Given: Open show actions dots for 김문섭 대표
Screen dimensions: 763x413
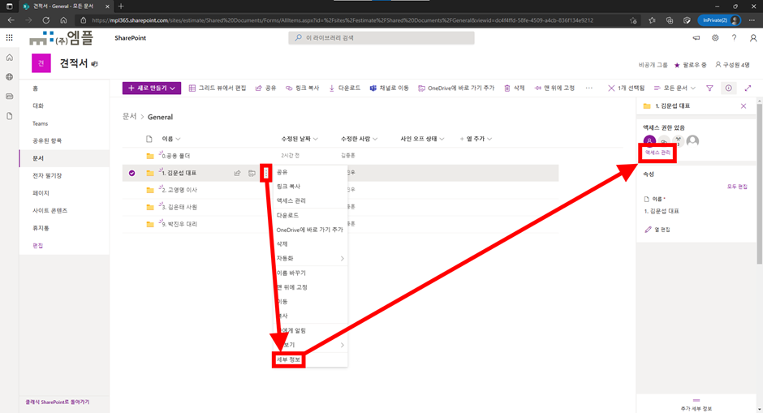Looking at the screenshot, I should click(266, 173).
